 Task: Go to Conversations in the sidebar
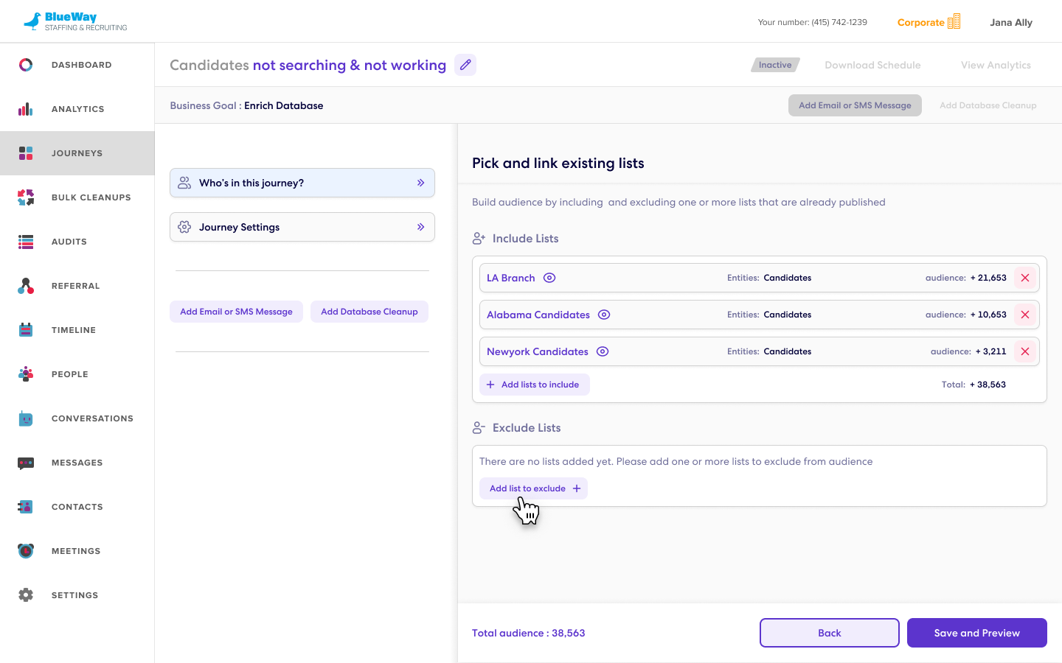tap(92, 418)
